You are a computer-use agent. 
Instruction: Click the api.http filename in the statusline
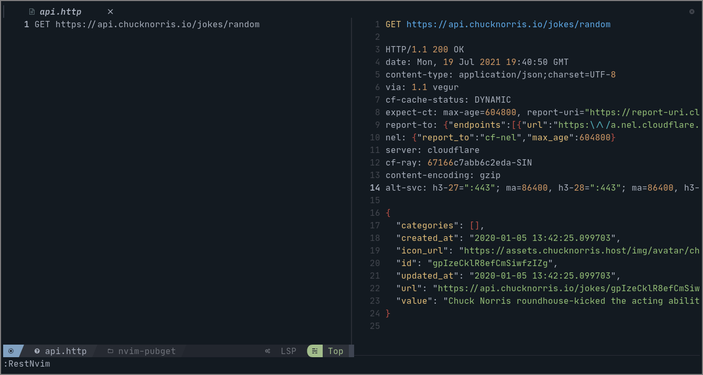(65, 351)
